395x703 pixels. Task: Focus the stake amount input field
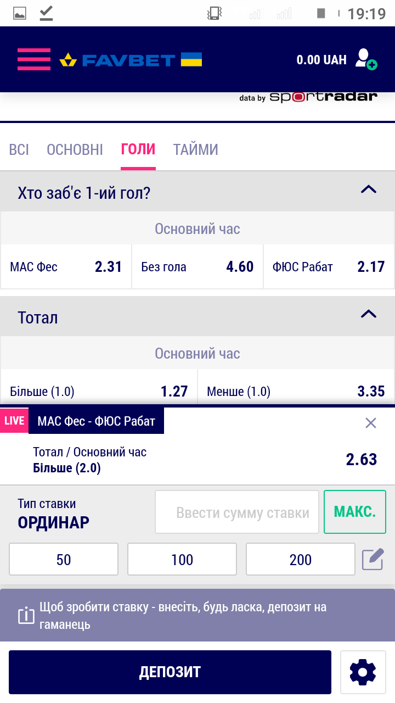237,512
